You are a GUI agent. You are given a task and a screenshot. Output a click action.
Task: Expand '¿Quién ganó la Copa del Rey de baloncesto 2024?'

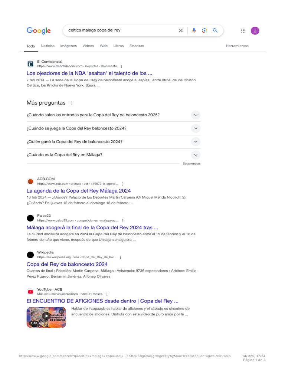coord(114,142)
